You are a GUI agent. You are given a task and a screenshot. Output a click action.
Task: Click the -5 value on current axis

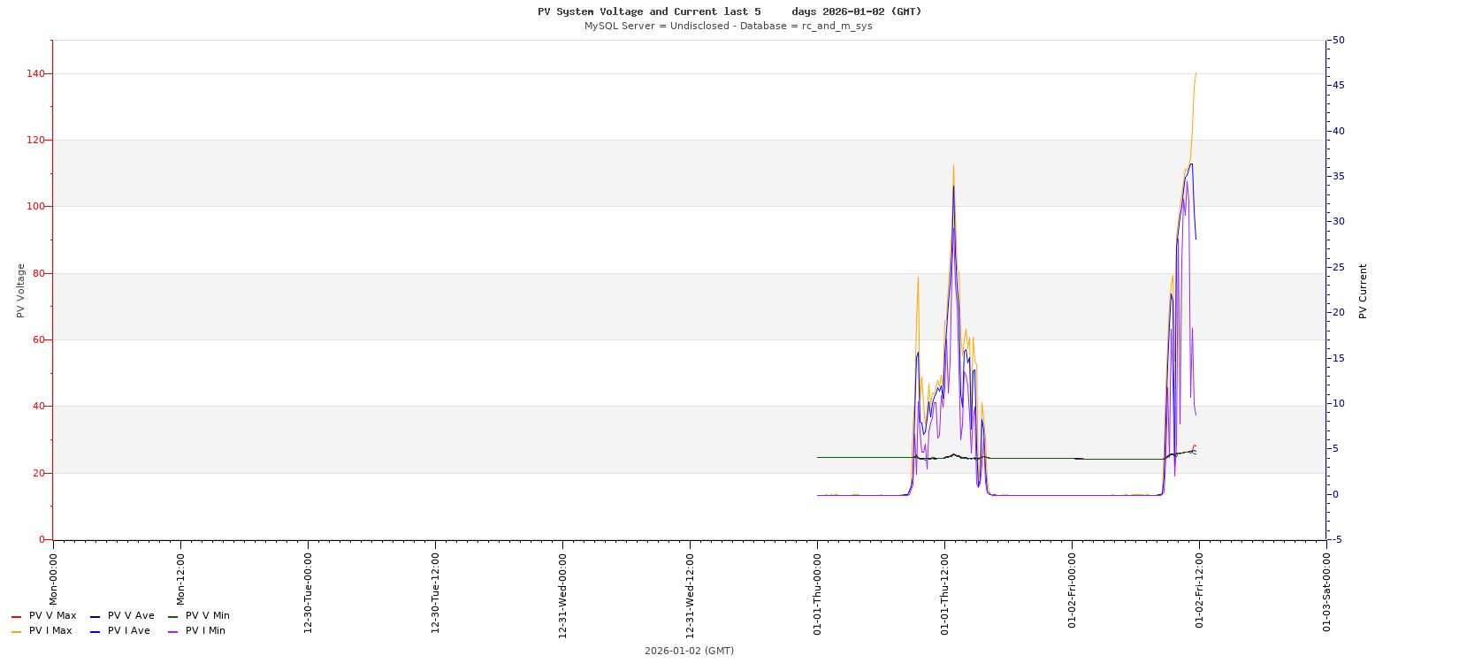click(x=1338, y=539)
